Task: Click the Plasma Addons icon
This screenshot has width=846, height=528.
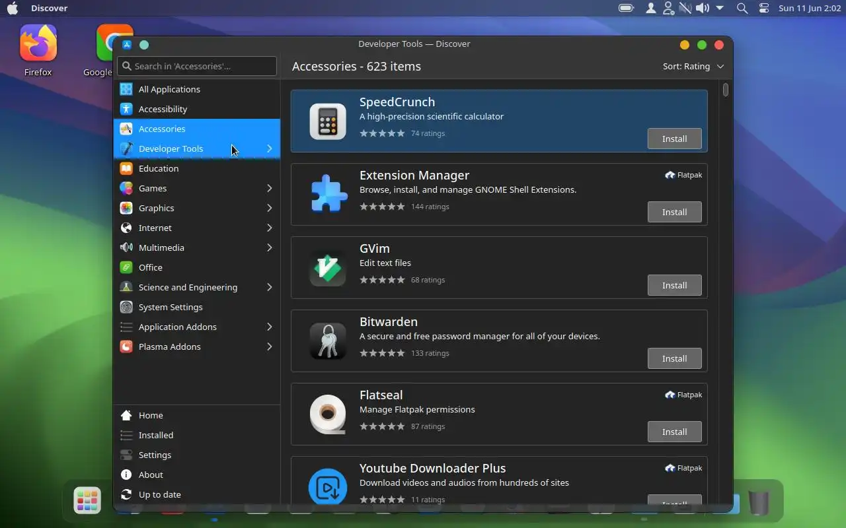Action: click(126, 346)
